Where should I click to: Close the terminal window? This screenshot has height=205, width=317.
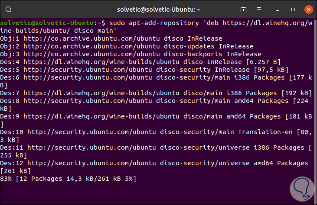coord(308,10)
